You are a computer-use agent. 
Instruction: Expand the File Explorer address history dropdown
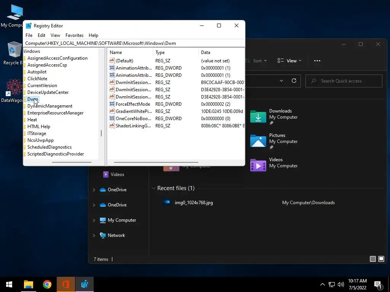click(281, 81)
